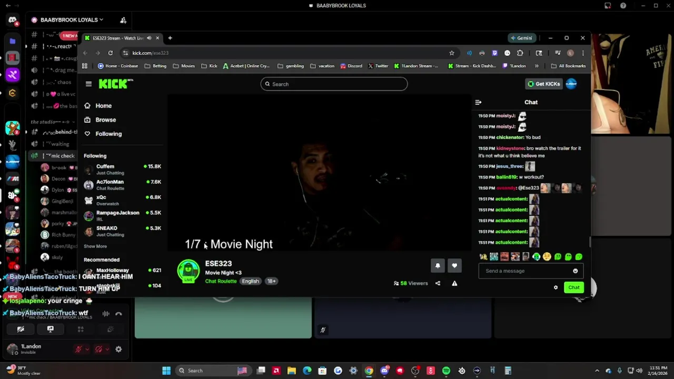Click the Chat Roulette category link

221,281
